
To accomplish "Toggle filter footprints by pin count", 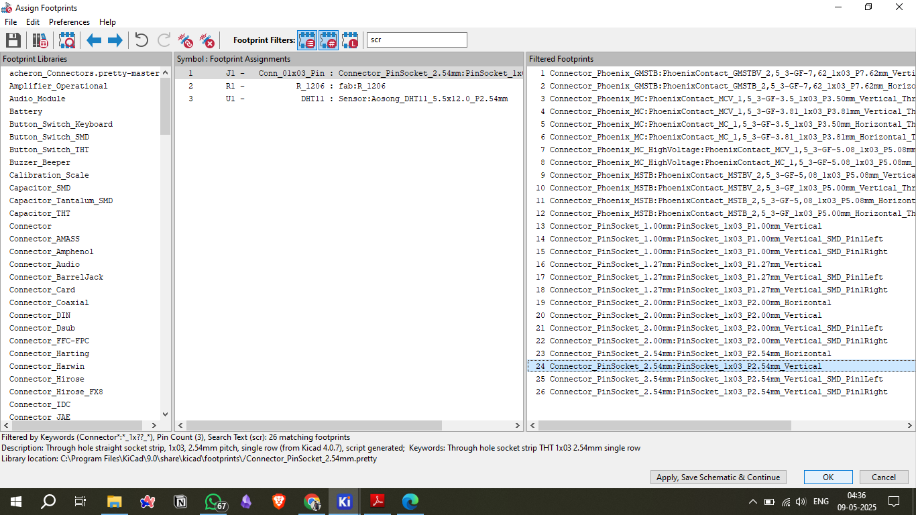I will 329,40.
